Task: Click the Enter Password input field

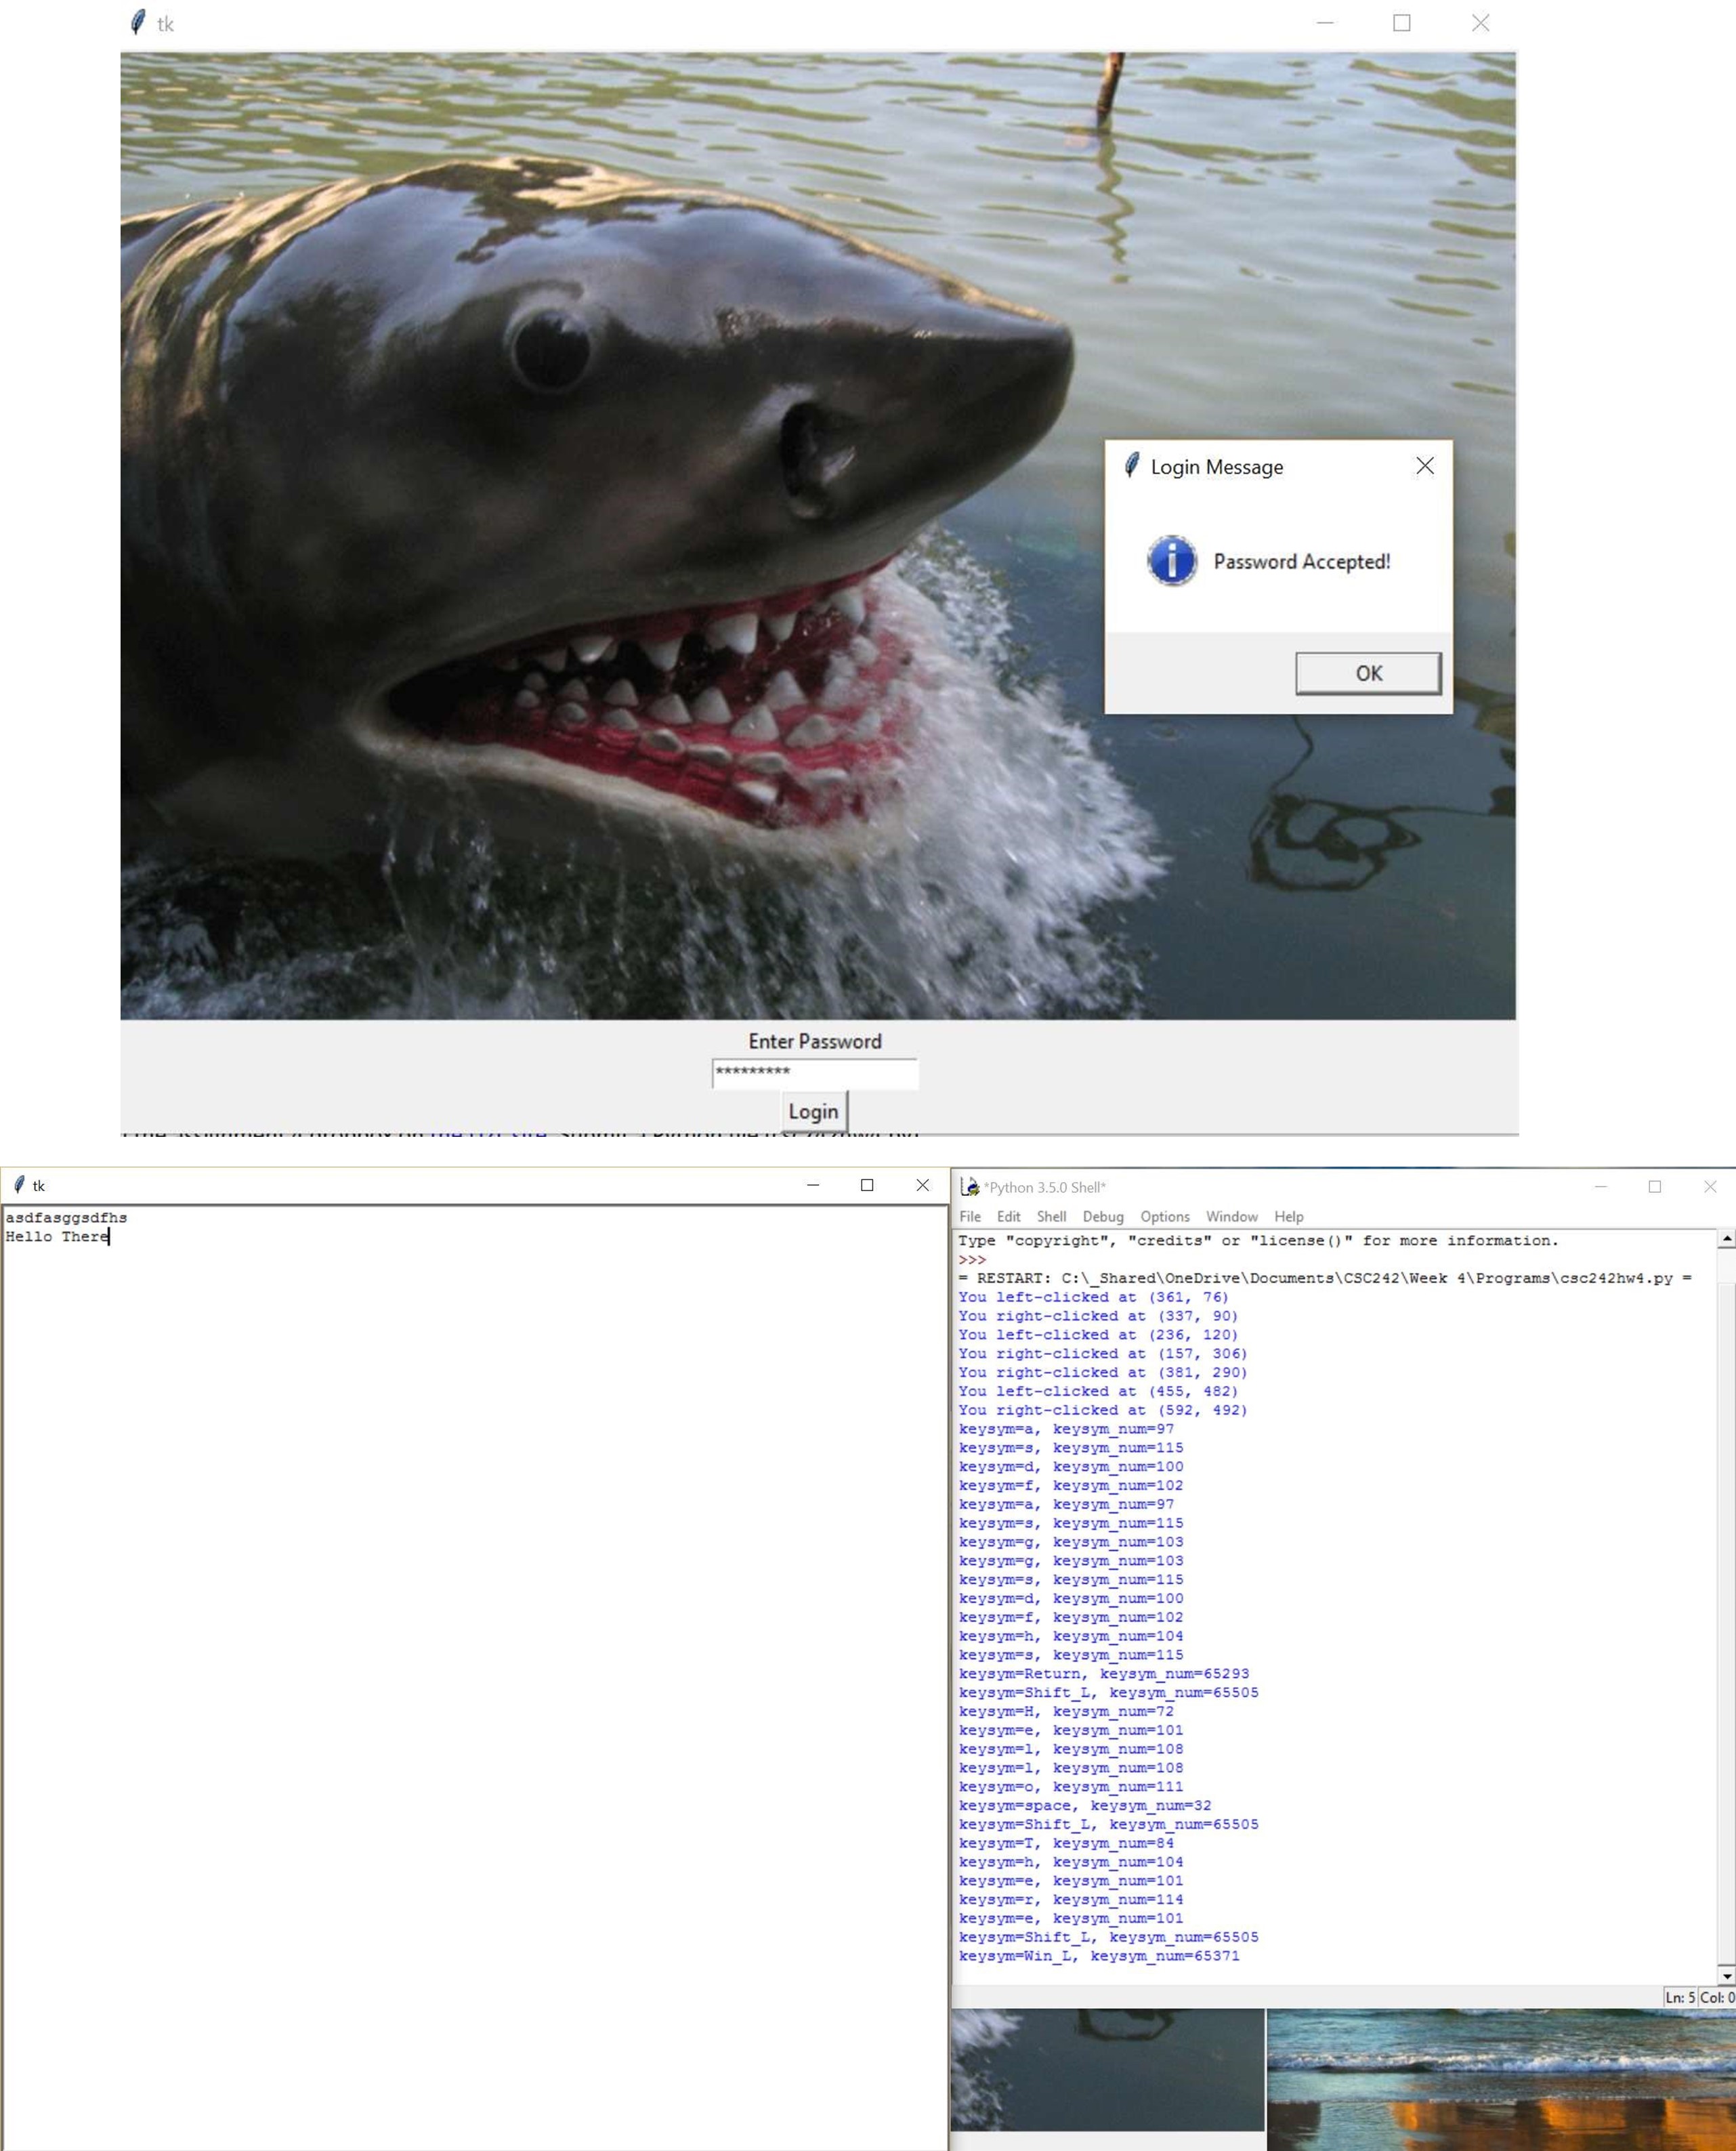Action: (814, 1072)
